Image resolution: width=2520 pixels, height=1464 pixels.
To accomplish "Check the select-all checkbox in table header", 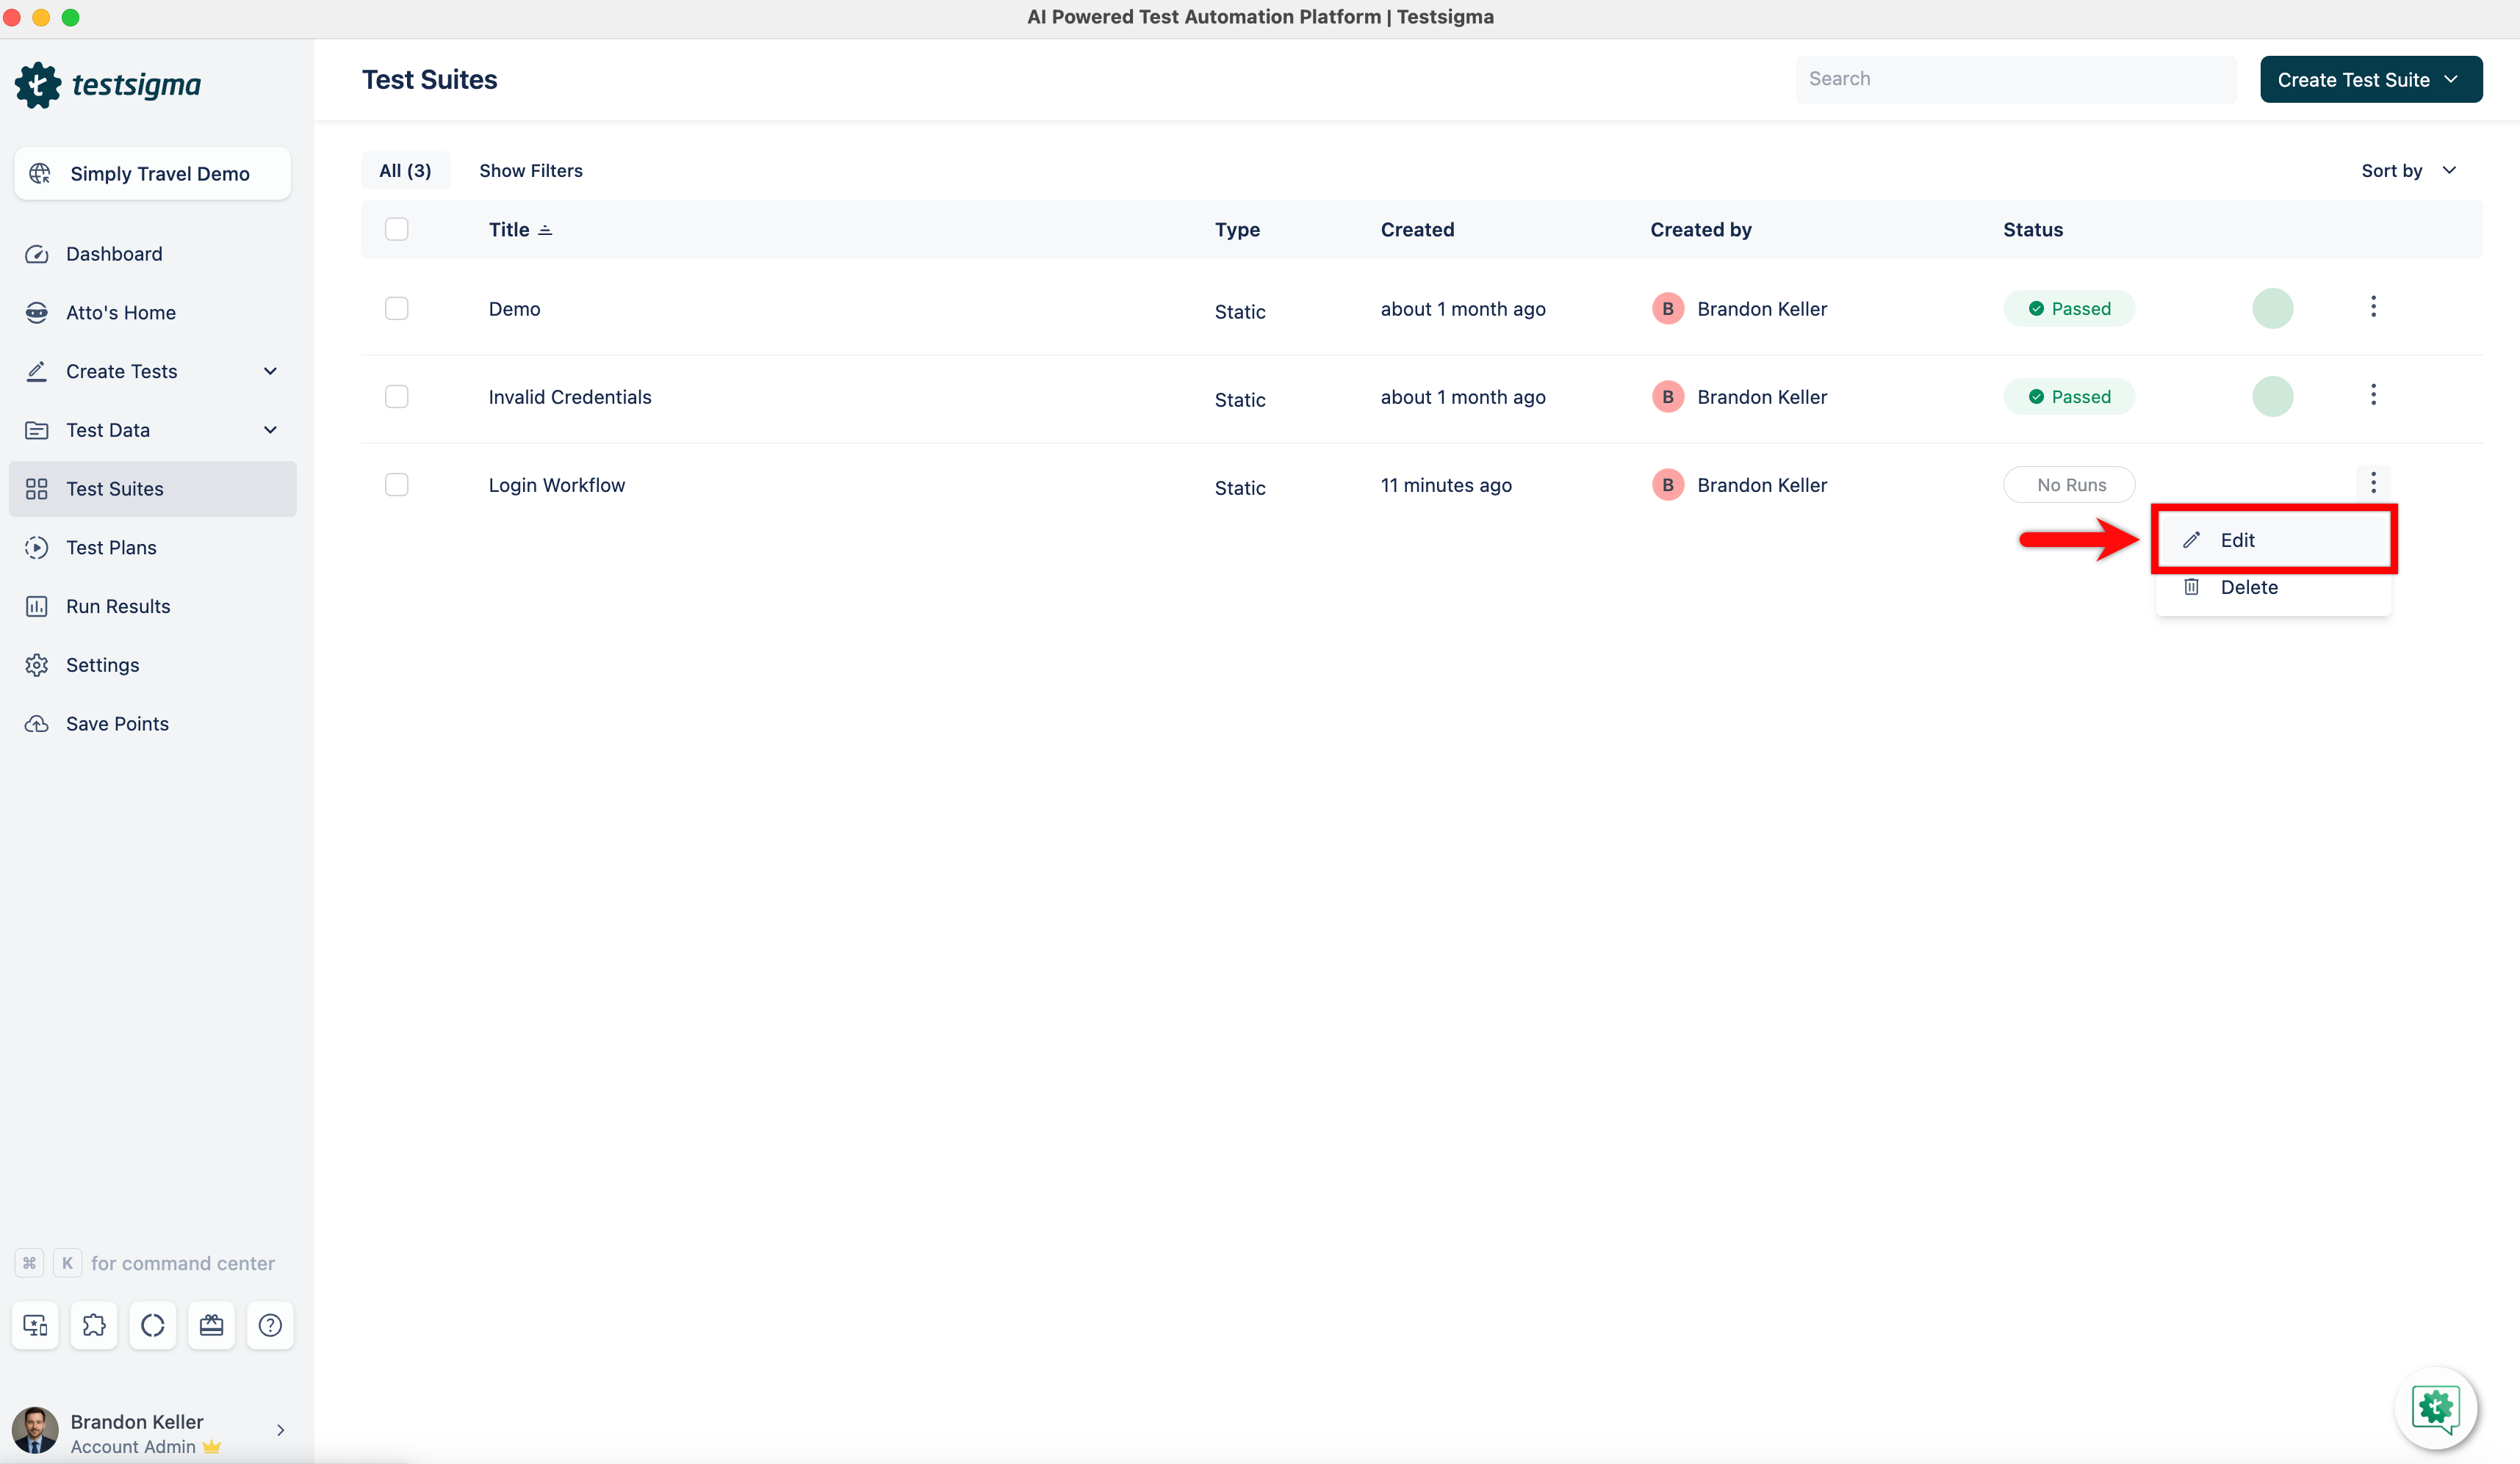I will click(396, 229).
